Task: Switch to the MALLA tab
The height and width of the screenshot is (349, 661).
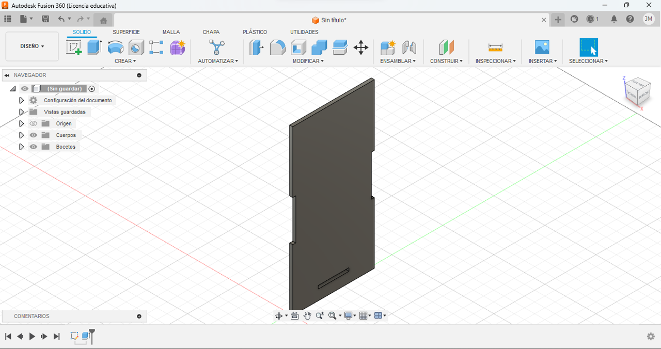Action: (171, 32)
